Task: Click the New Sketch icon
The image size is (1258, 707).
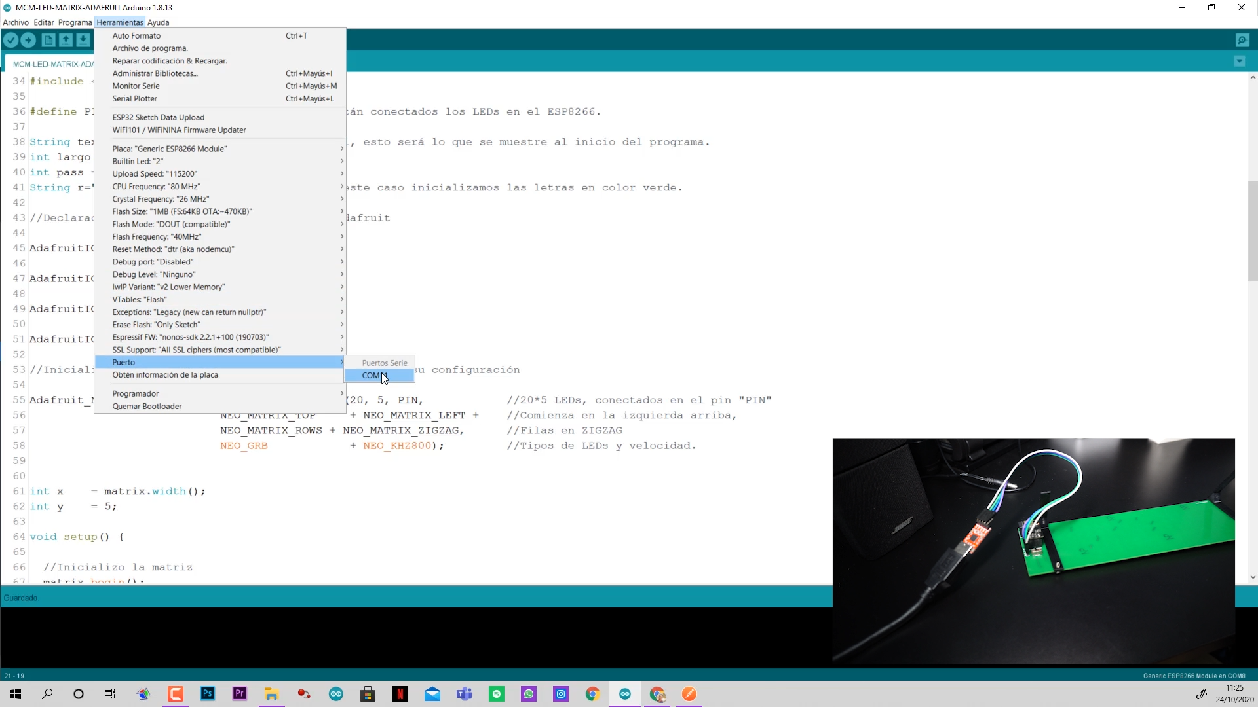Action: click(48, 41)
